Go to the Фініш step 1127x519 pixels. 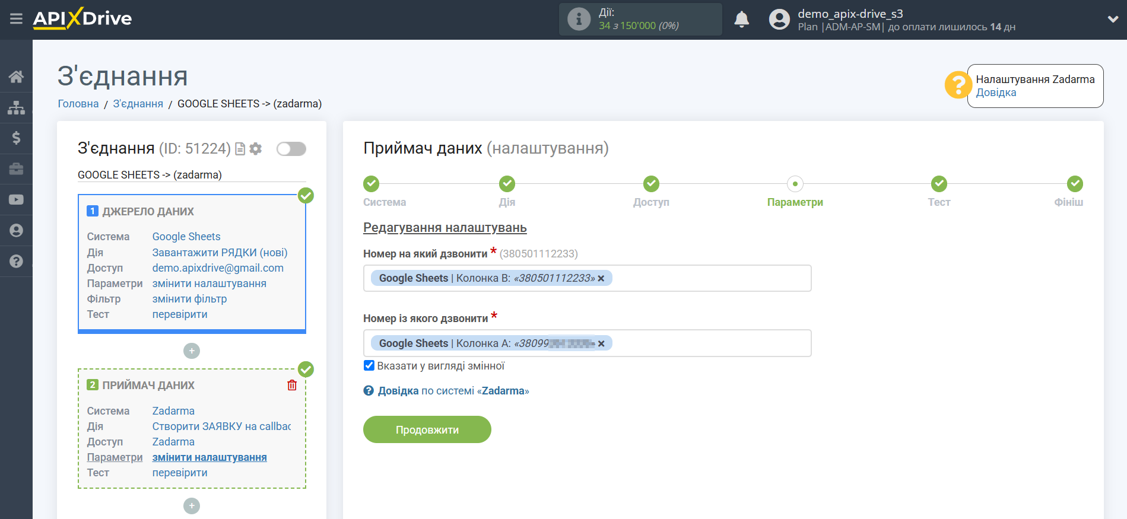(x=1075, y=184)
